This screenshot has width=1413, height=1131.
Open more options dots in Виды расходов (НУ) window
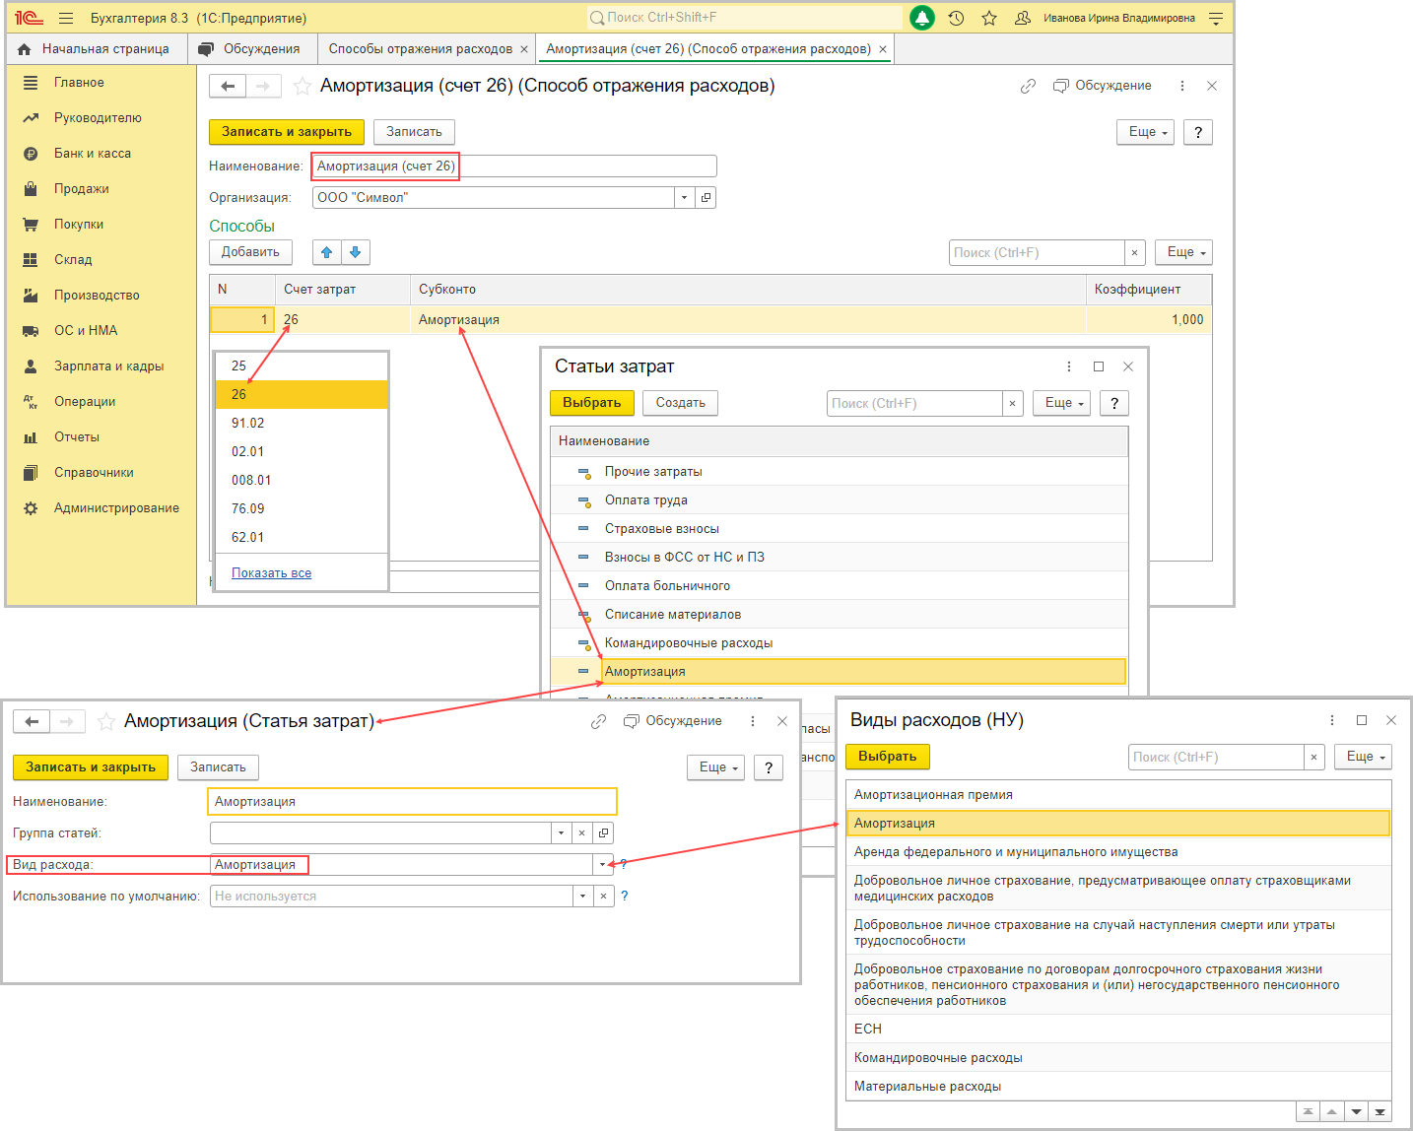point(1332,720)
